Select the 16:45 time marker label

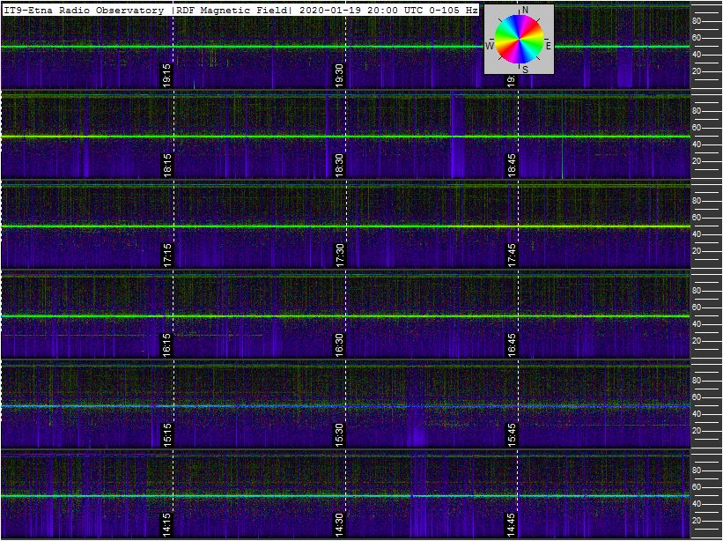512,345
